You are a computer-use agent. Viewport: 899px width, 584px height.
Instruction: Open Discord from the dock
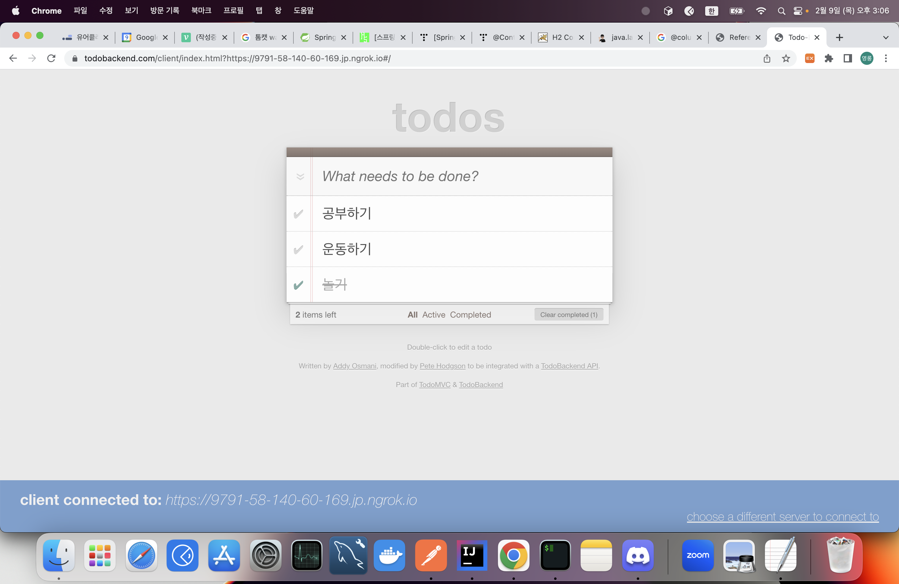tap(638, 555)
